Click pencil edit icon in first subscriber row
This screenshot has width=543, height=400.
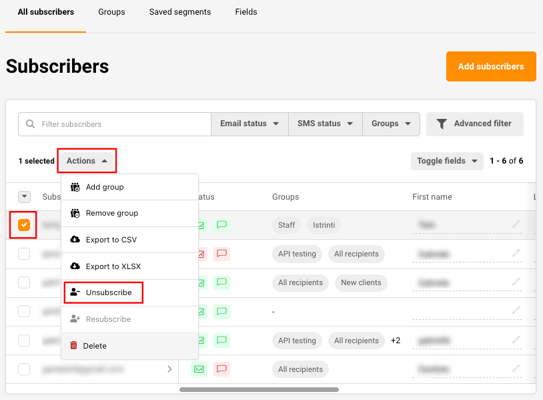(516, 225)
